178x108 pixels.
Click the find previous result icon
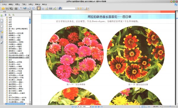[78, 8]
